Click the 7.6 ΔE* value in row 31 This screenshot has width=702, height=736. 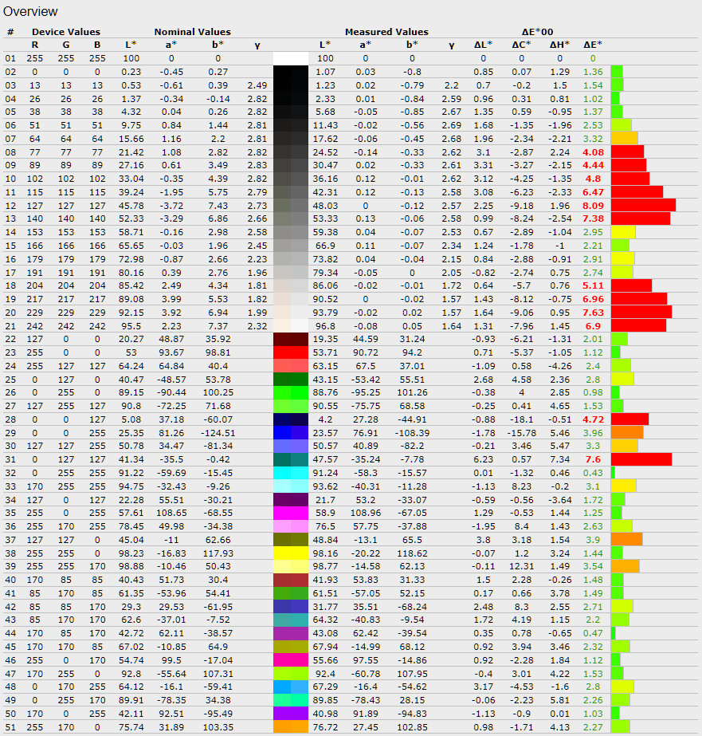pyautogui.click(x=593, y=459)
